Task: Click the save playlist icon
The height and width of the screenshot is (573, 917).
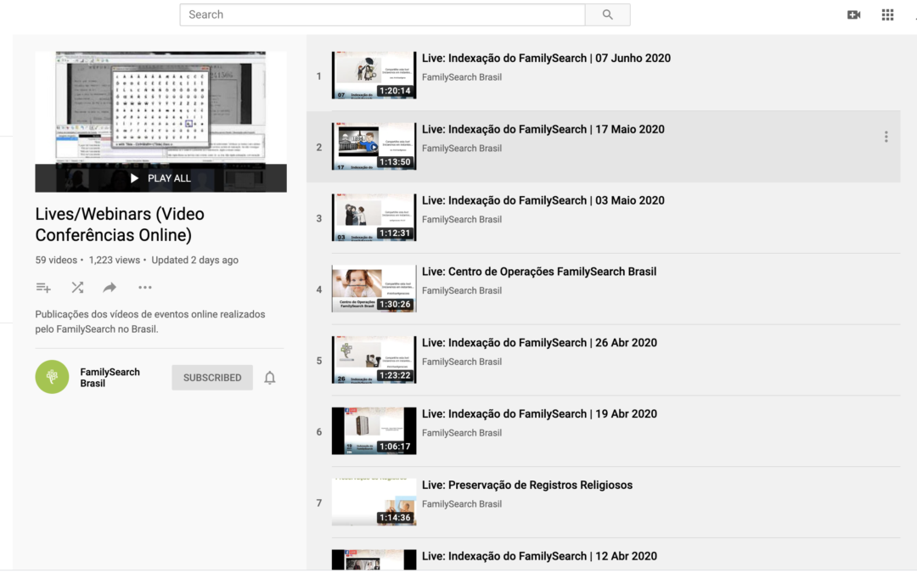Action: (x=43, y=287)
